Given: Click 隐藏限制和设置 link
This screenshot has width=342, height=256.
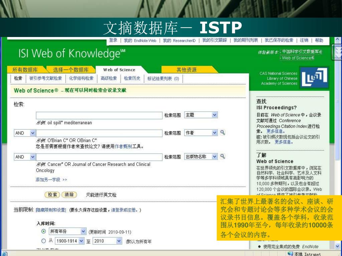Looking at the screenshot, I should coord(51,210).
